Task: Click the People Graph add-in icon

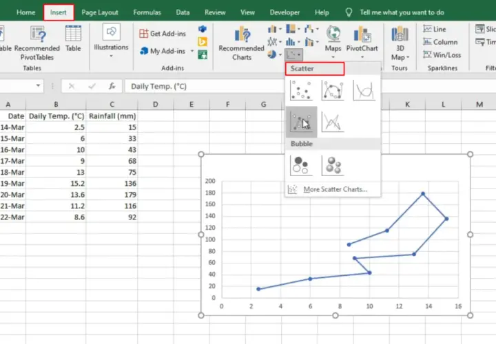Action: [203, 54]
